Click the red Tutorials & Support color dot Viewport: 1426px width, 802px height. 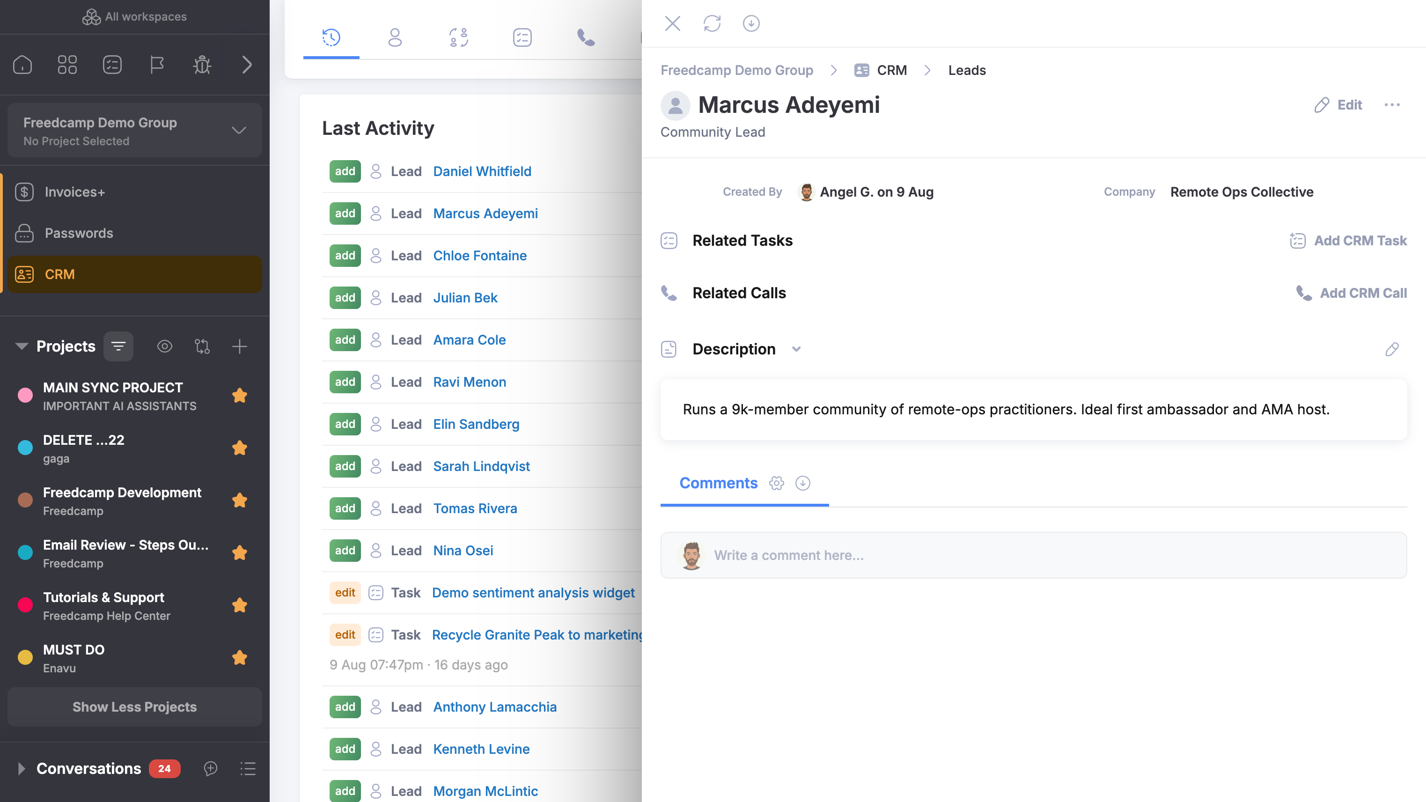(25, 605)
